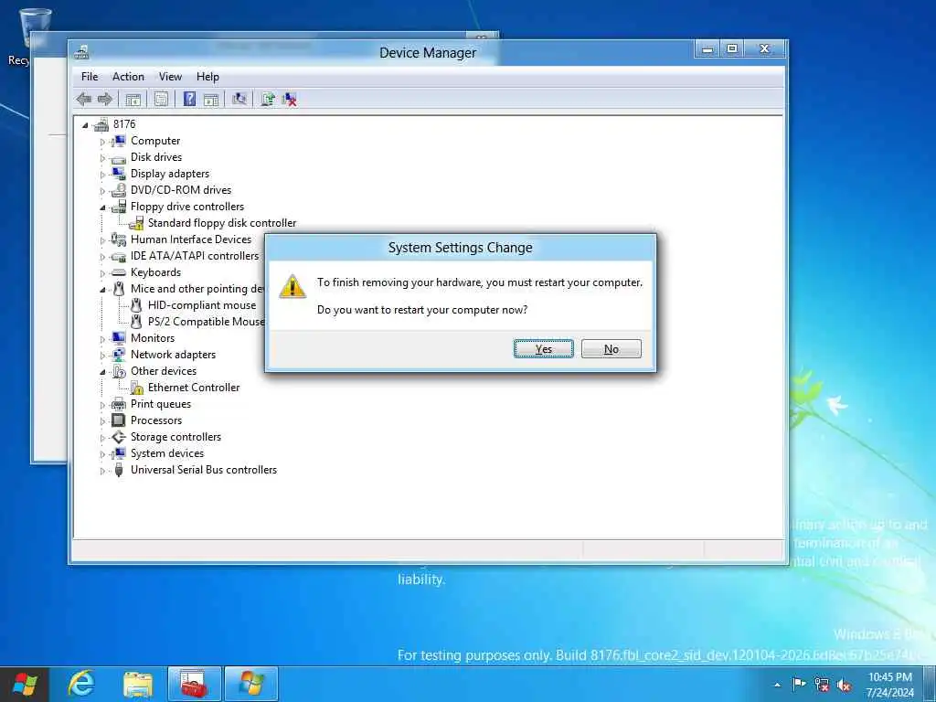Screen dimensions: 936x702
Task: Click the Storage controllers category icon
Action: 119,438
